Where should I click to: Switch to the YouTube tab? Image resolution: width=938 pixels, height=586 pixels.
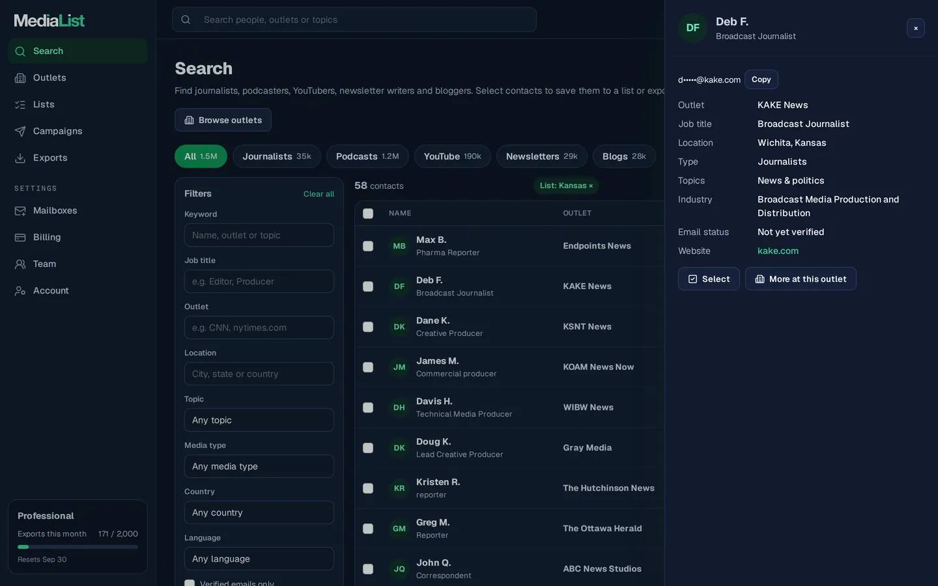453,156
